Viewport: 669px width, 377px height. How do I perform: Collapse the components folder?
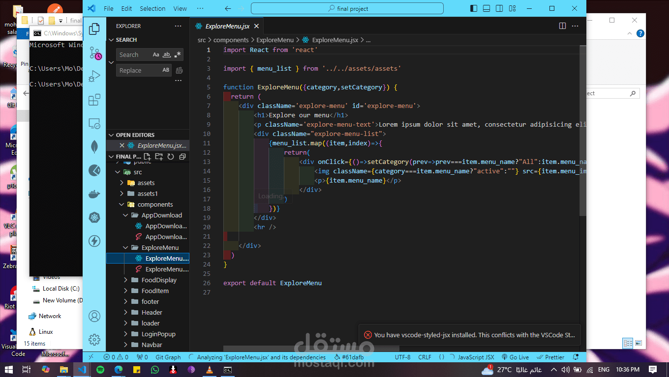pyautogui.click(x=154, y=205)
